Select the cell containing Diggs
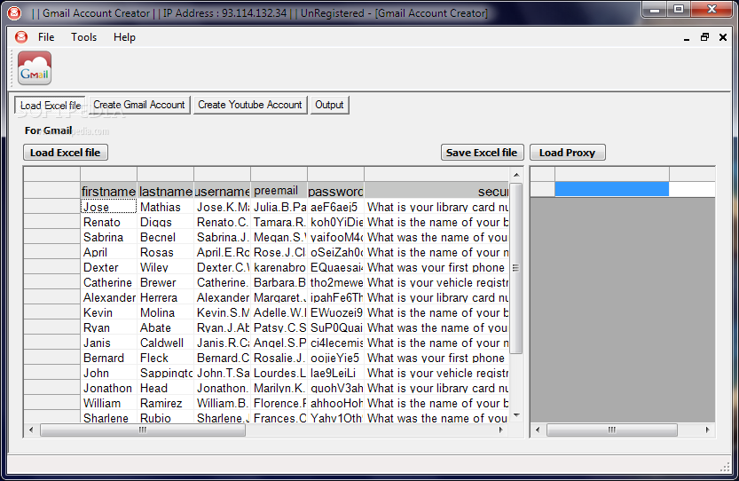This screenshot has width=739, height=481. coord(165,222)
